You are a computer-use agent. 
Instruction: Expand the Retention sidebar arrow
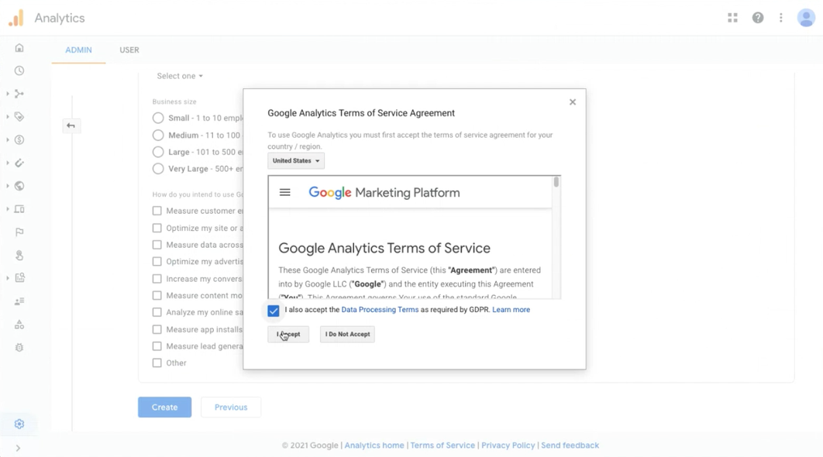pyautogui.click(x=7, y=163)
